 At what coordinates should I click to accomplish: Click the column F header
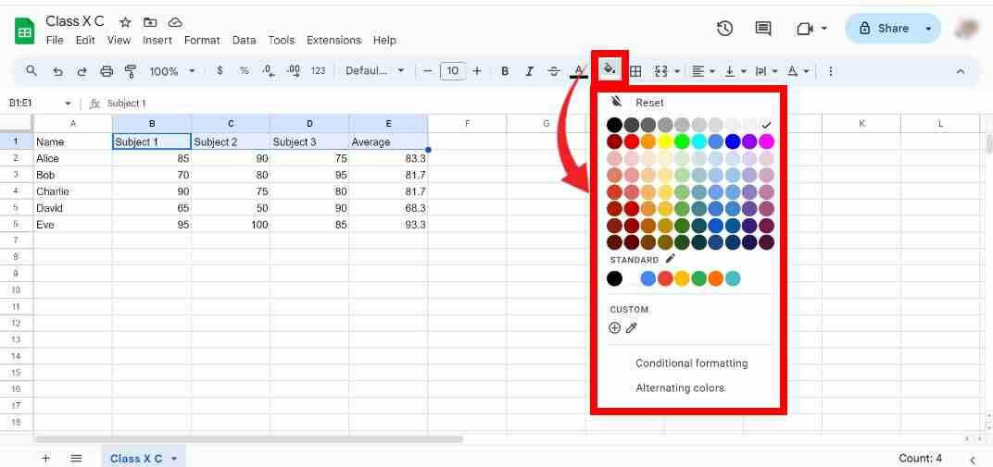click(x=468, y=123)
